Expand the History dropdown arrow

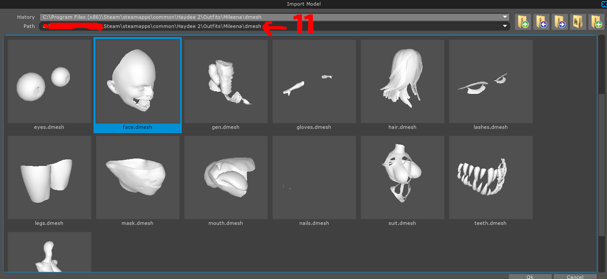(505, 17)
